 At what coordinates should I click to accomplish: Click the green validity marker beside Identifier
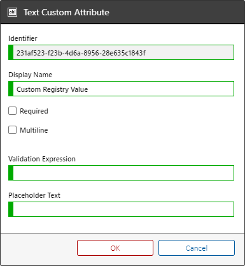[x=11, y=52]
